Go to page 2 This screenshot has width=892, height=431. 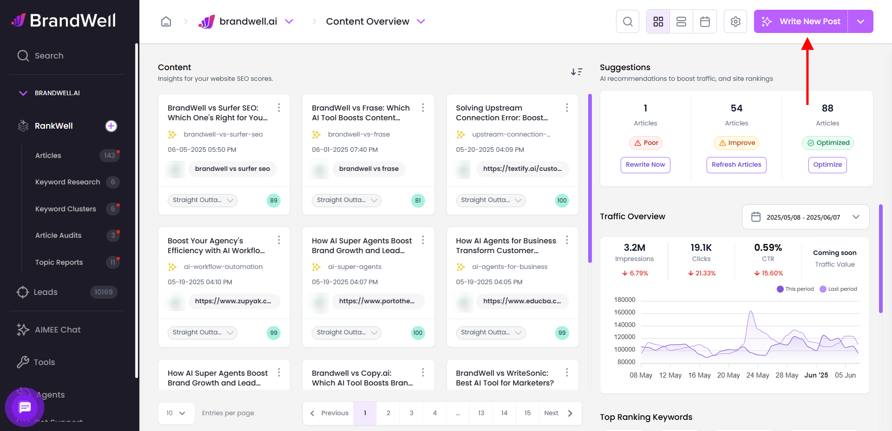point(388,413)
